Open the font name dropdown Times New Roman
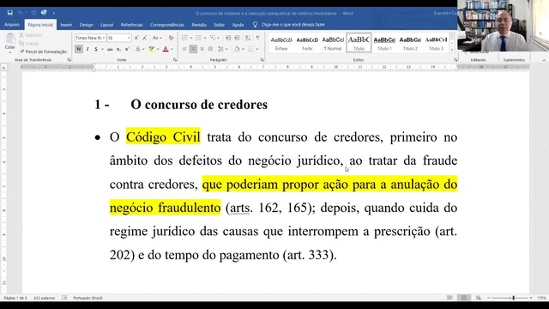This screenshot has height=309, width=549. [104, 38]
